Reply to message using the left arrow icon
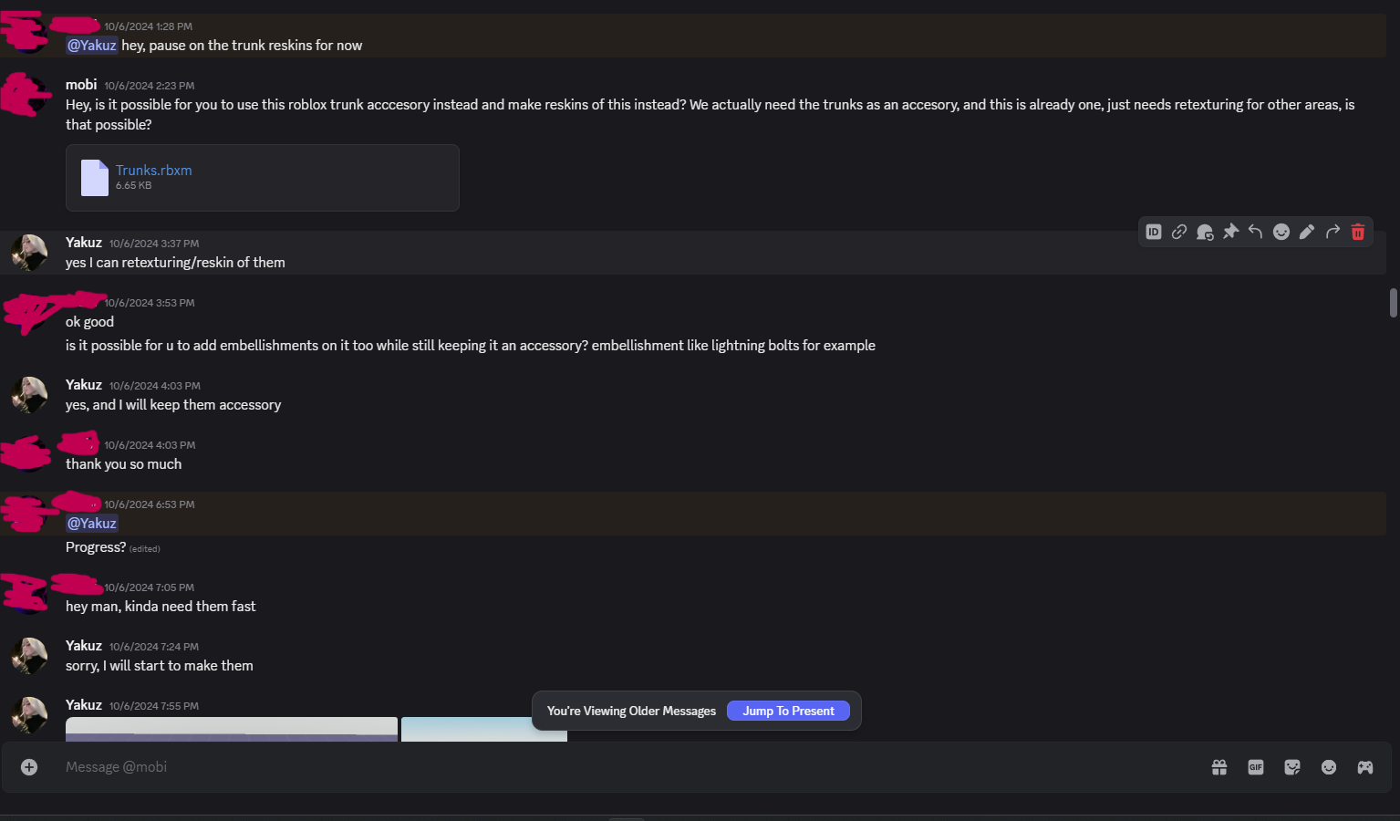Image resolution: width=1400 pixels, height=821 pixels. pyautogui.click(x=1256, y=232)
